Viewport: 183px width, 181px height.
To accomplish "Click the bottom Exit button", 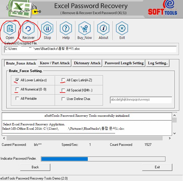I will 157,167.
